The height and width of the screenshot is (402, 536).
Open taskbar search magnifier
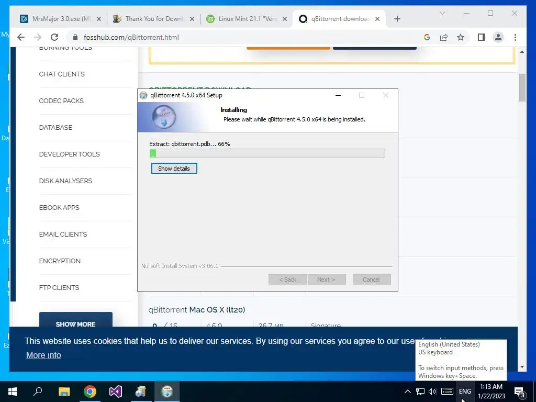click(x=38, y=392)
